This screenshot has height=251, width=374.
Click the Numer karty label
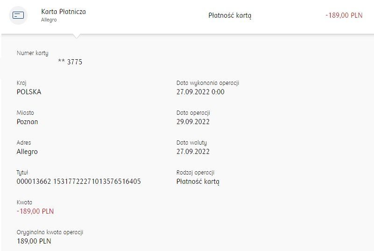point(32,53)
